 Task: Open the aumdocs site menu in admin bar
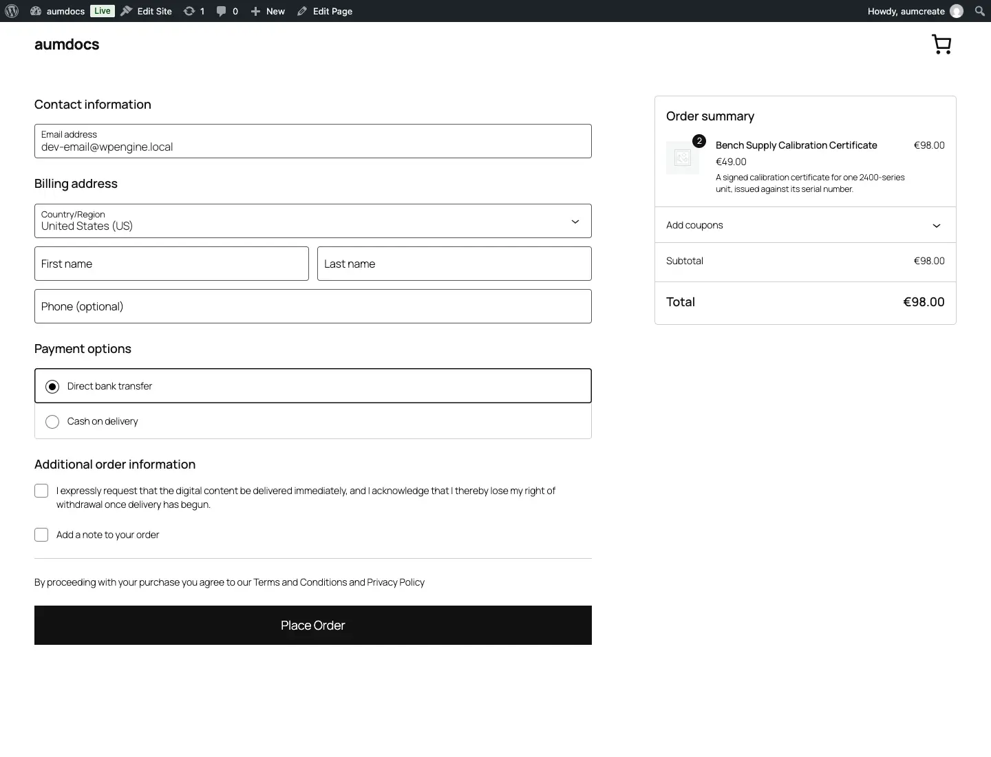point(58,11)
